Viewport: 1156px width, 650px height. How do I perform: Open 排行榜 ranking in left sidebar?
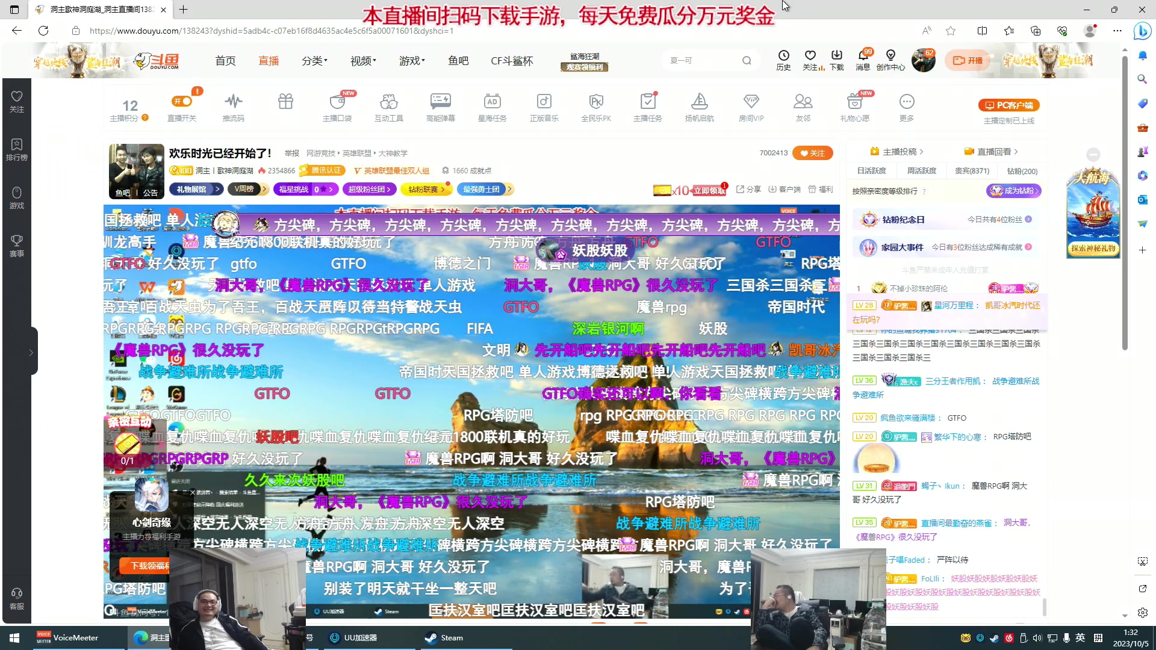17,149
